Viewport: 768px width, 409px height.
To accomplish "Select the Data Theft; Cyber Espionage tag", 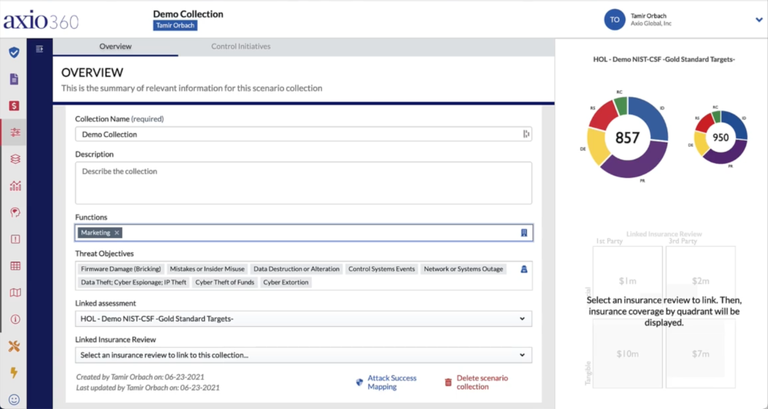I will click(134, 282).
